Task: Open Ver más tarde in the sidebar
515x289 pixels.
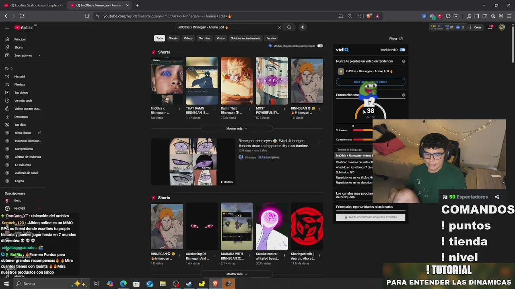Action: pyautogui.click(x=23, y=101)
